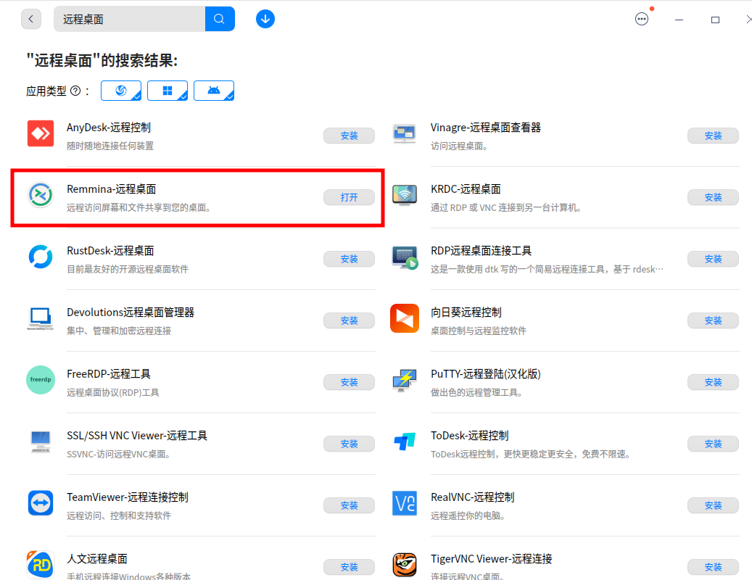Click the AnyDesk app icon
Image resolution: width=752 pixels, height=580 pixels.
(41, 133)
